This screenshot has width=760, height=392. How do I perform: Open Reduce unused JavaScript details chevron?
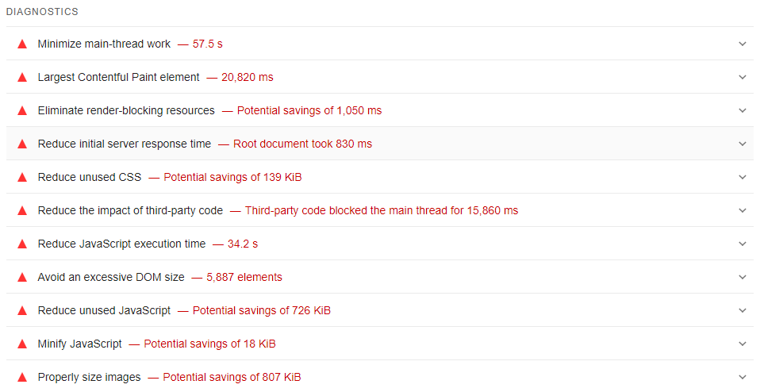click(743, 311)
